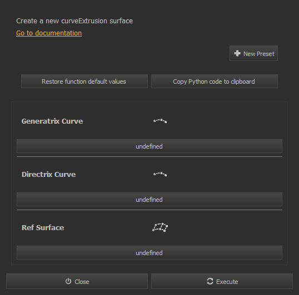
Task: Restore function default values
Action: pos(84,82)
